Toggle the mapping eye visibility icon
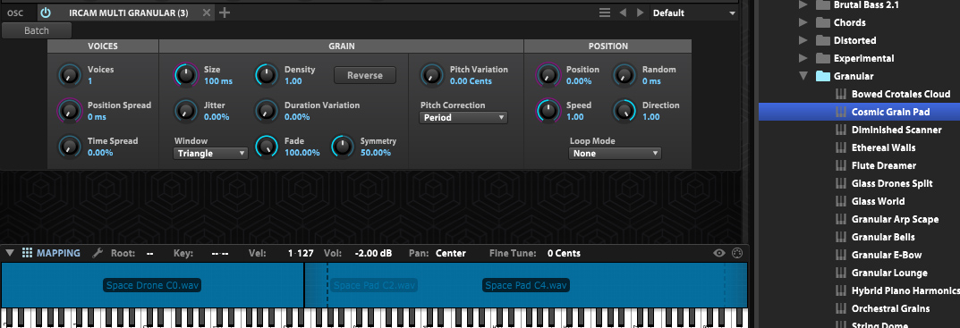 pos(719,253)
